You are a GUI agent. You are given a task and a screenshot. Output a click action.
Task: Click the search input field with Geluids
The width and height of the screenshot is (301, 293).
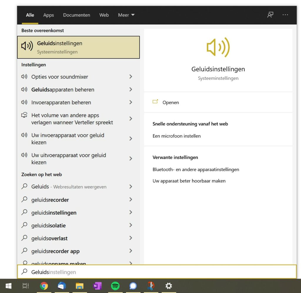(x=157, y=272)
